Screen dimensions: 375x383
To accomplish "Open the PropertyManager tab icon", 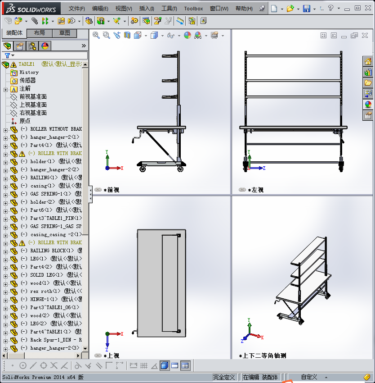I will [20, 46].
